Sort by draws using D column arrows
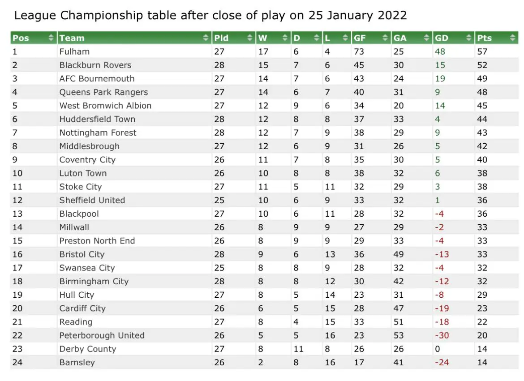Viewport: 524px width, 381px height. point(317,38)
